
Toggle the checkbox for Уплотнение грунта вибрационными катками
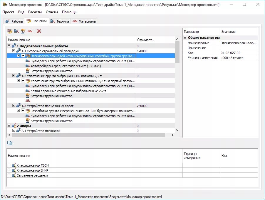coord(23,81)
